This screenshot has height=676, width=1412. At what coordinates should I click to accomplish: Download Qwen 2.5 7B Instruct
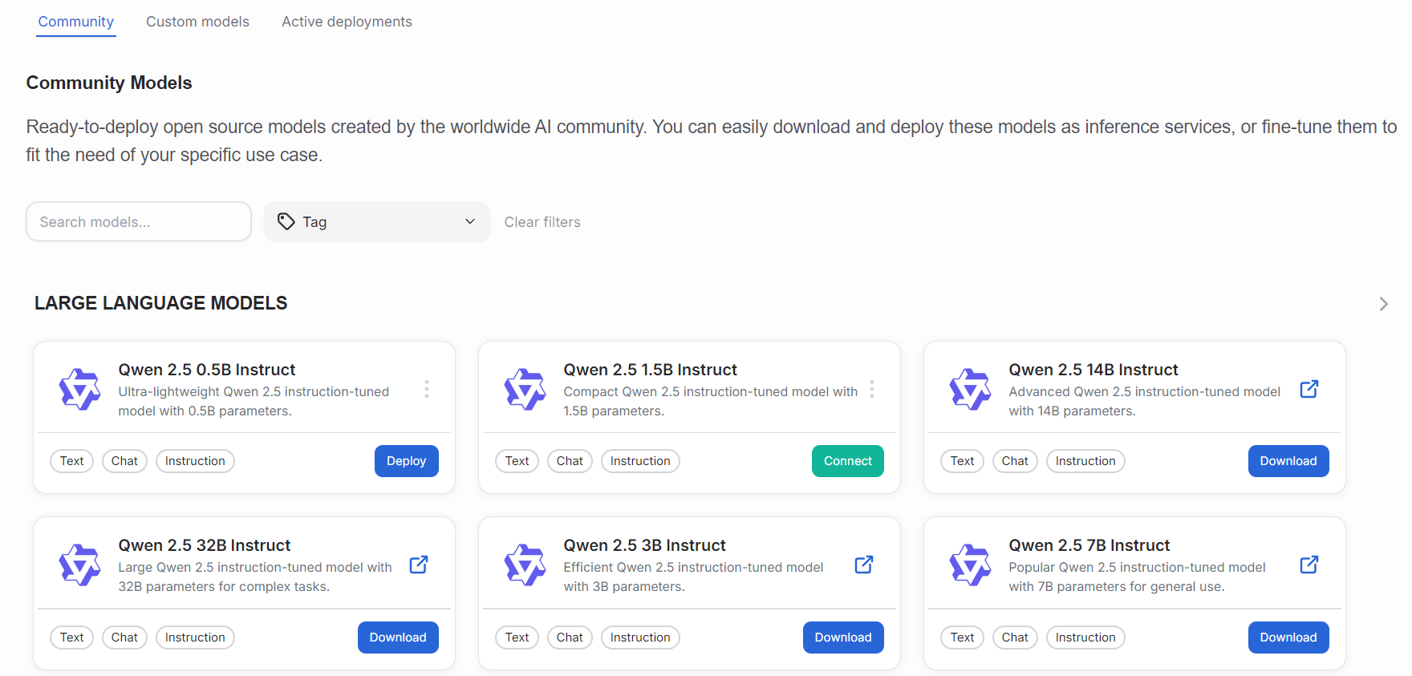click(1288, 638)
